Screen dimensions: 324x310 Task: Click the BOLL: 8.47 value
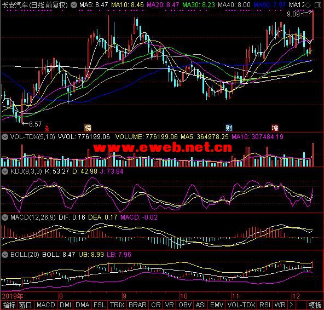(x=59, y=255)
